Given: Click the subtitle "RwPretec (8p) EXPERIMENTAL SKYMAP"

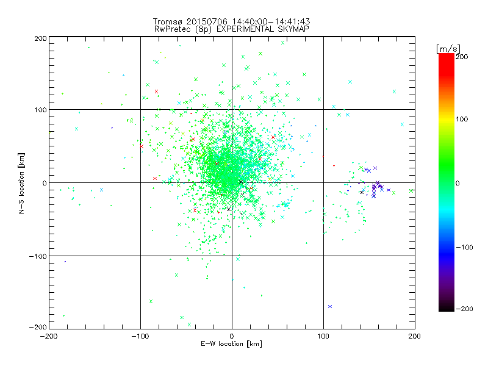Looking at the screenshot, I should point(232,29).
